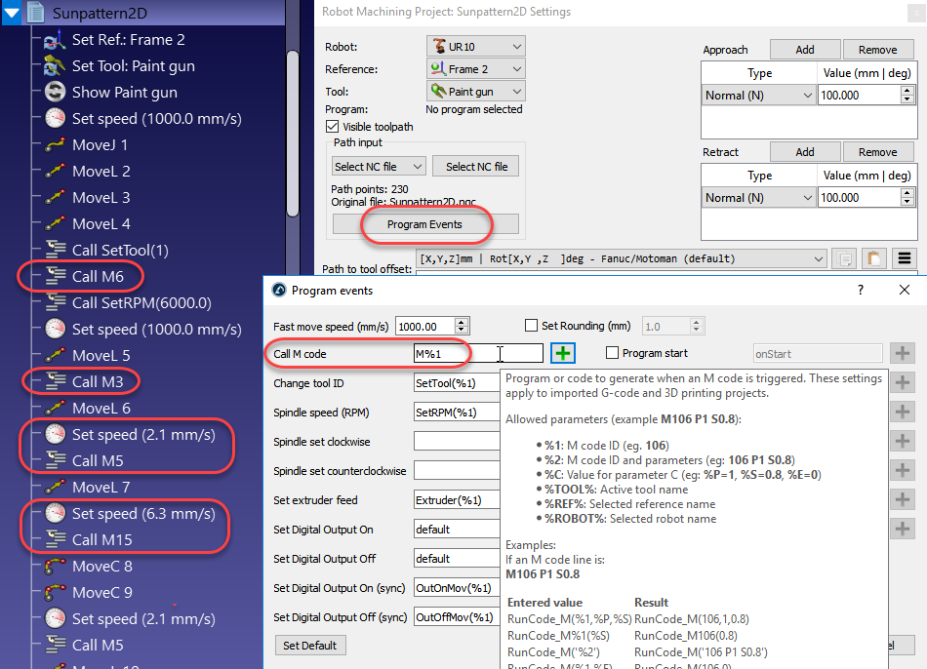Enable the Set Rounding (mm) checkbox
Viewport: 927px width, 669px height.
tap(532, 326)
